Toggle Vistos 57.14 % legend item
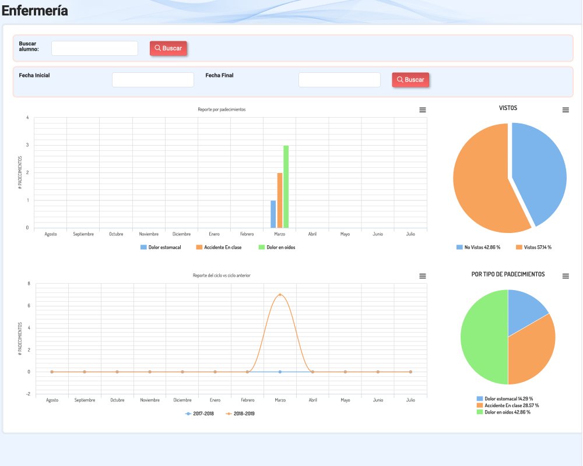 pos(534,248)
